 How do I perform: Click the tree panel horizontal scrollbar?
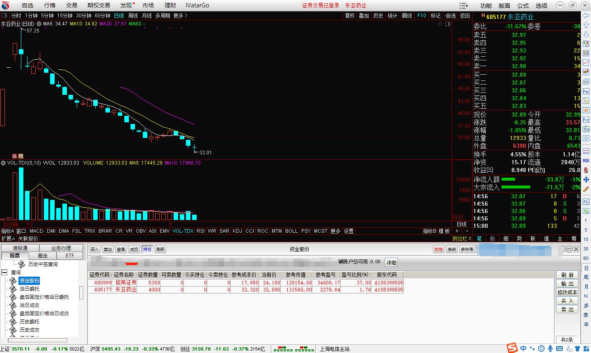pos(38,340)
